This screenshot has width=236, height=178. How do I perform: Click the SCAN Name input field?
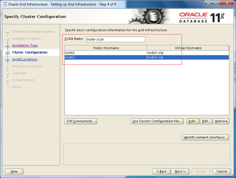[x=116, y=39]
